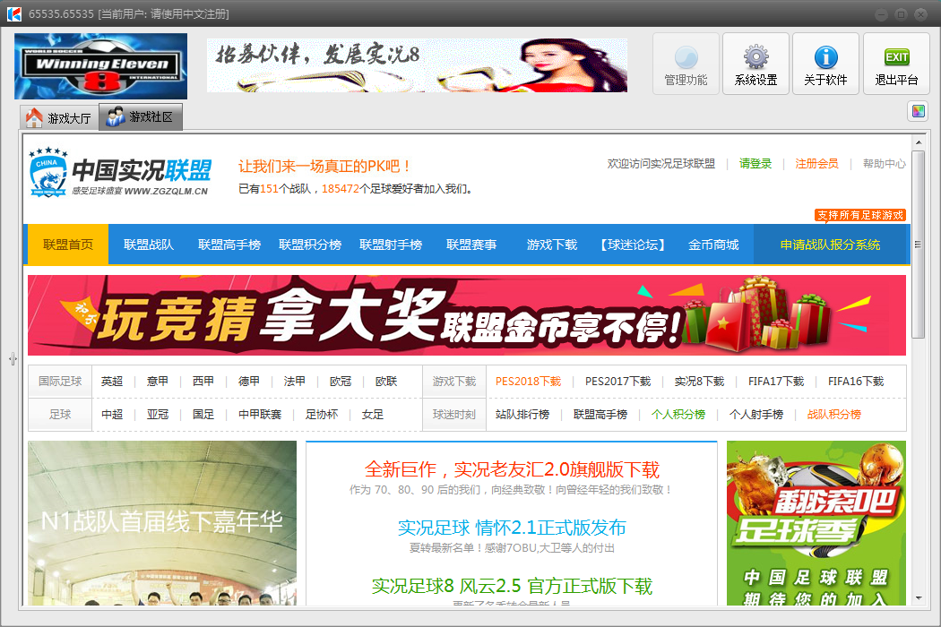Open 联盟射手榜 nav item
The width and height of the screenshot is (941, 627).
point(391,245)
